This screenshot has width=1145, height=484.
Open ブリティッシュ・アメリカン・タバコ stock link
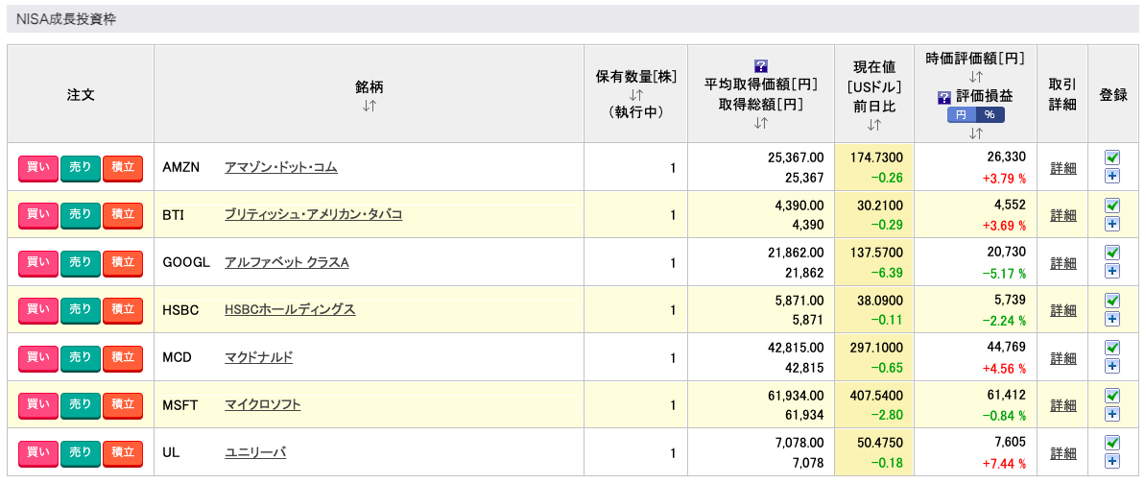tap(313, 215)
